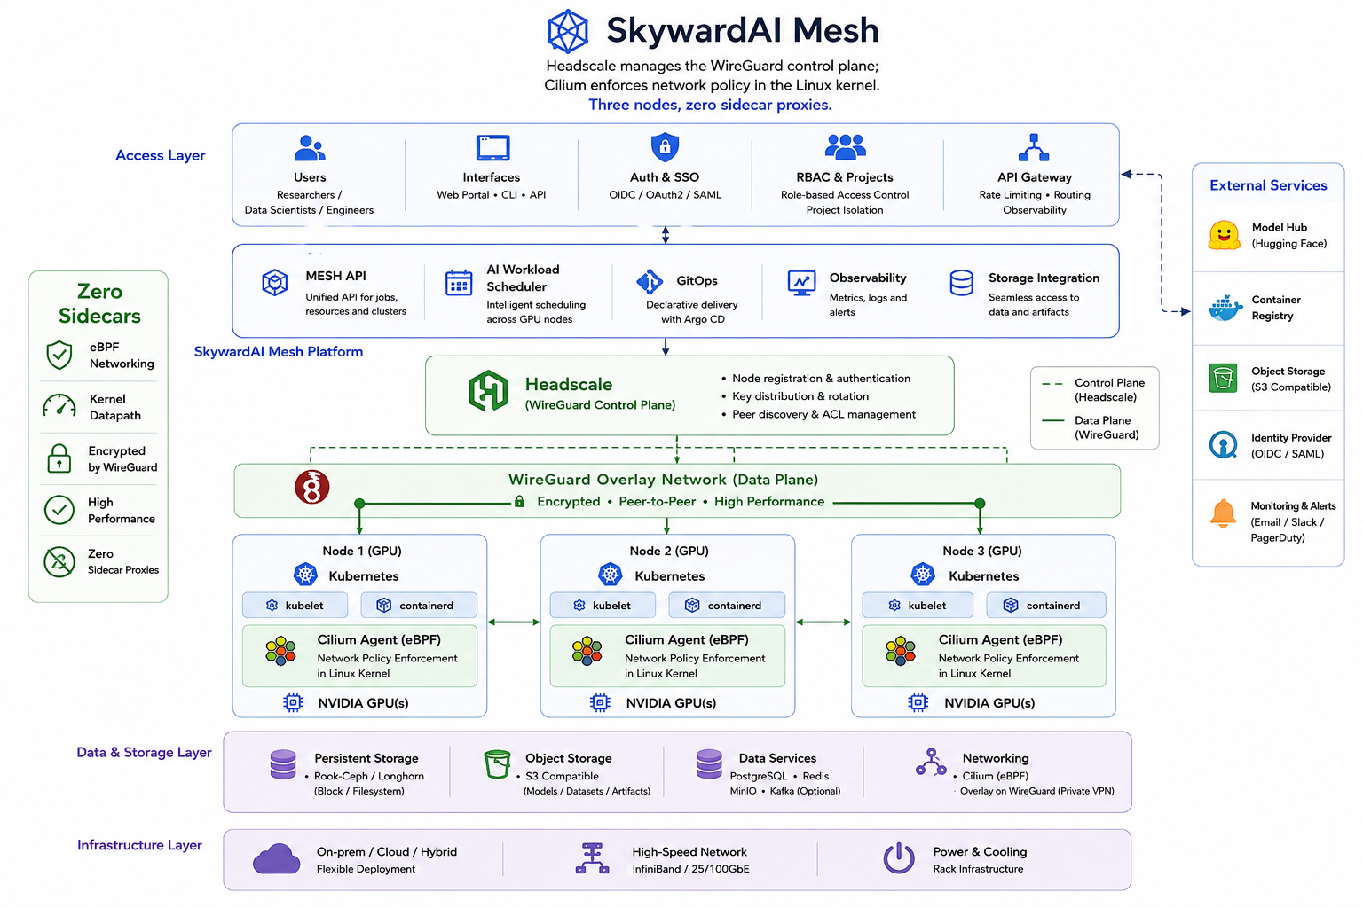Click the Node 1 Kubernetes wheel icon
Image resolution: width=1363 pixels, height=908 pixels.
point(306,575)
